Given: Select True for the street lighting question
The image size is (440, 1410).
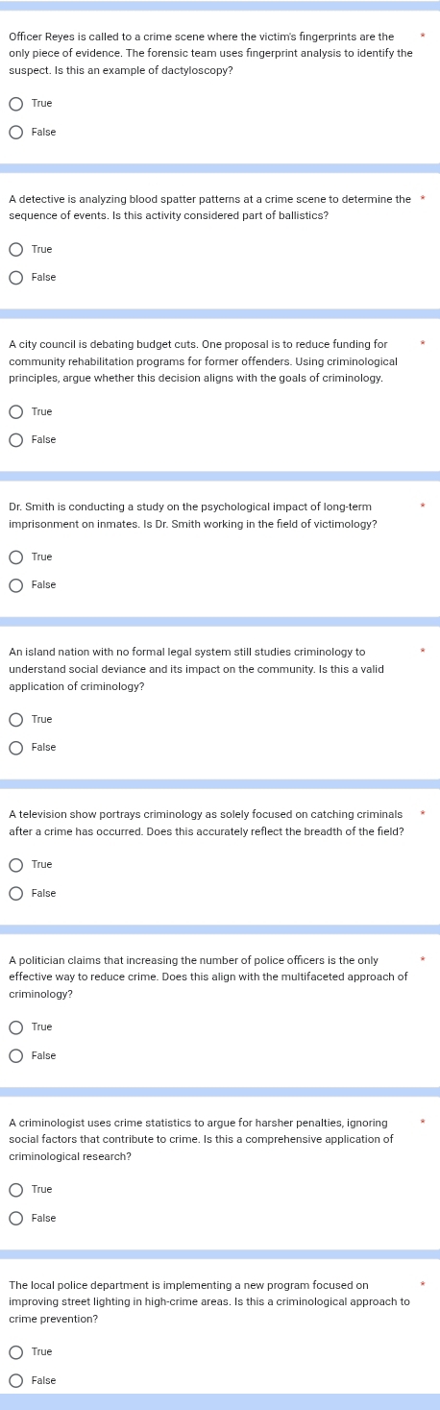Looking at the screenshot, I should pyautogui.click(x=15, y=1351).
